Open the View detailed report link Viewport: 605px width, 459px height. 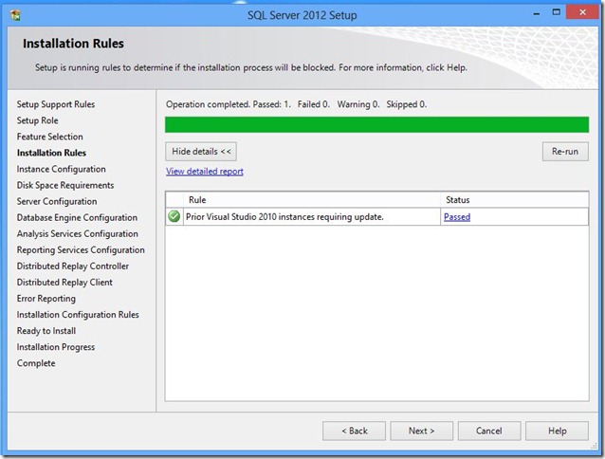205,172
